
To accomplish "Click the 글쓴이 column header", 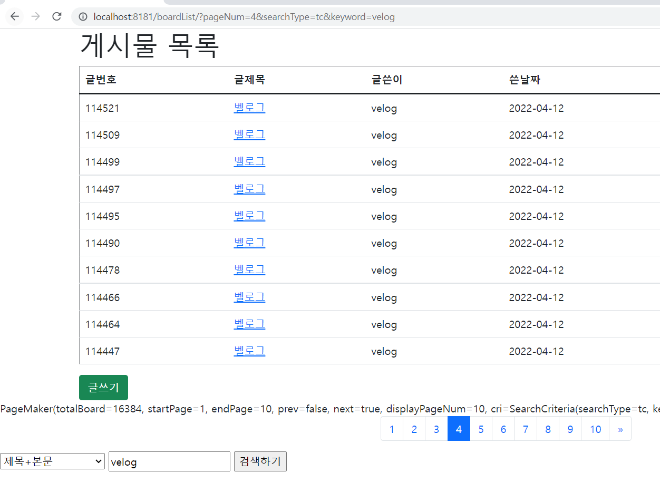I will [387, 80].
